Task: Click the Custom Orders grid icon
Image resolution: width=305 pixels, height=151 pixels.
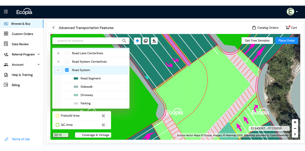Action: point(6,34)
